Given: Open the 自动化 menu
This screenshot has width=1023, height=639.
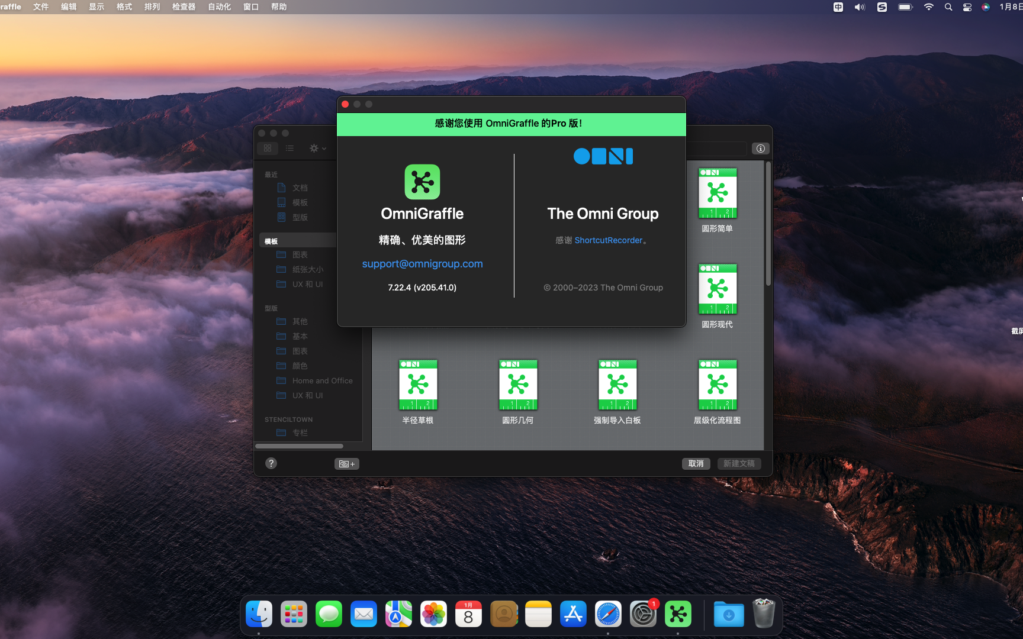Looking at the screenshot, I should tap(220, 7).
